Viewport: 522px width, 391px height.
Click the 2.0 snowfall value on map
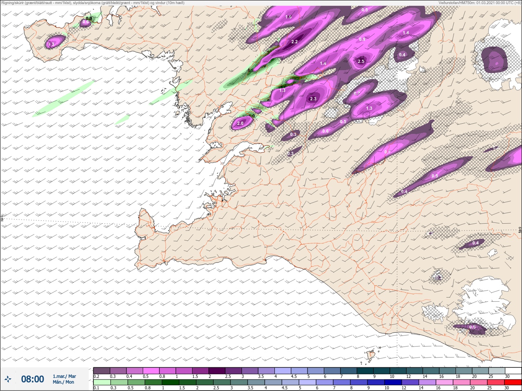(x=240, y=123)
